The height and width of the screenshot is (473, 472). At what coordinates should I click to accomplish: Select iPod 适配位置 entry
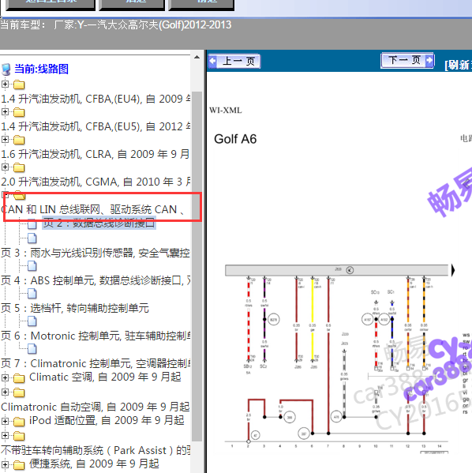[107, 421]
